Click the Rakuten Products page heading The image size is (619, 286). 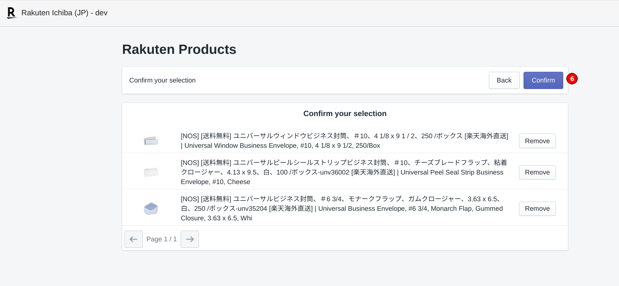pos(179,49)
